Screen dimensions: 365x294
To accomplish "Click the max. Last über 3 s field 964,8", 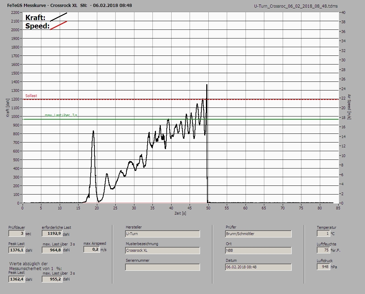I will (52, 250).
